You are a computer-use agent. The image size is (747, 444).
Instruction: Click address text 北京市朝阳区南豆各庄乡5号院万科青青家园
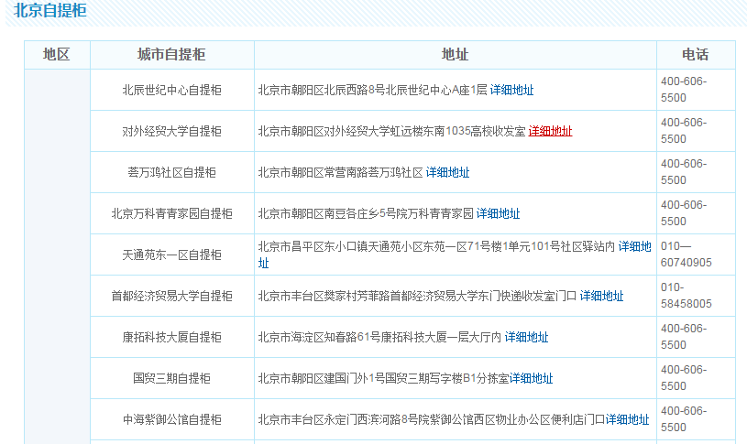pos(366,213)
